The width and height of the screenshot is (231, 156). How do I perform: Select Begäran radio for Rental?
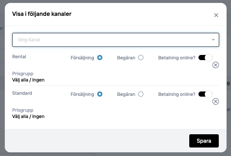click(x=141, y=58)
